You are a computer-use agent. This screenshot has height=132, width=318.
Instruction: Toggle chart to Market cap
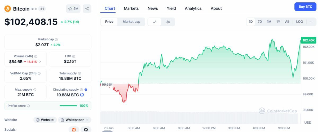pyautogui.click(x=131, y=22)
